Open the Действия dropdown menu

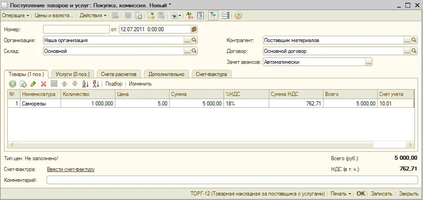(x=93, y=16)
